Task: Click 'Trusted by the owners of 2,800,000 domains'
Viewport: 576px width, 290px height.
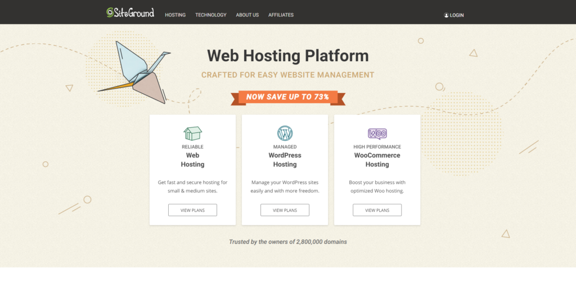Action: point(287,242)
